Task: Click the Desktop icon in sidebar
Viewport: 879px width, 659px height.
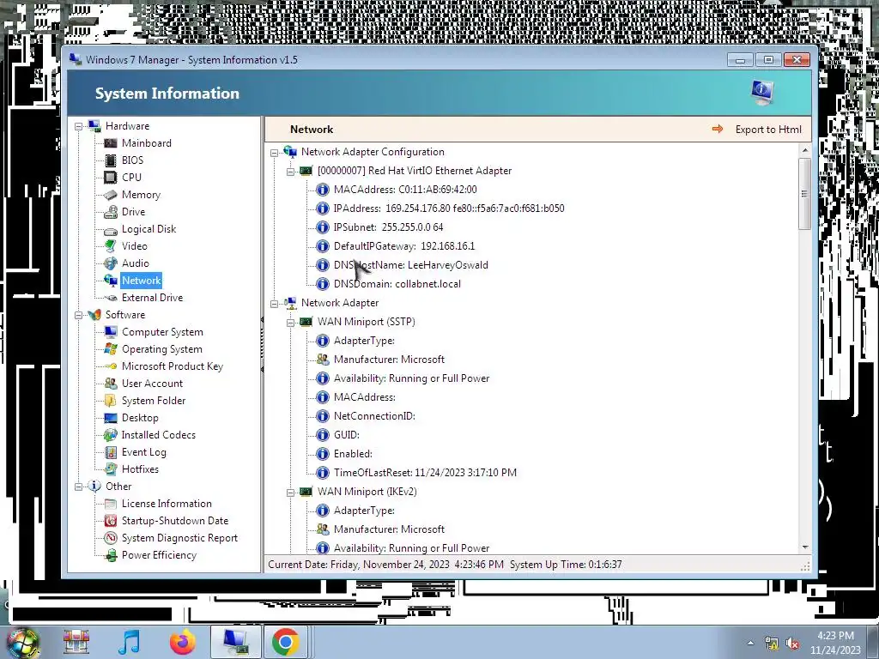Action: 111,418
